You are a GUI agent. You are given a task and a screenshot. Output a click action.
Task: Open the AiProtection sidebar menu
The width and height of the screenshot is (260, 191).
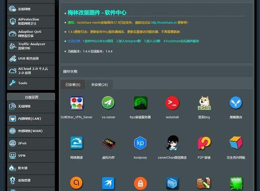[x=31, y=21]
